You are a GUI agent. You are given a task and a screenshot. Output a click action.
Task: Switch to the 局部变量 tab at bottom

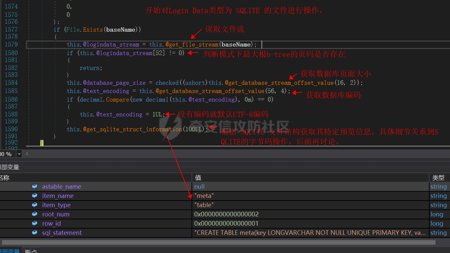tap(9, 251)
